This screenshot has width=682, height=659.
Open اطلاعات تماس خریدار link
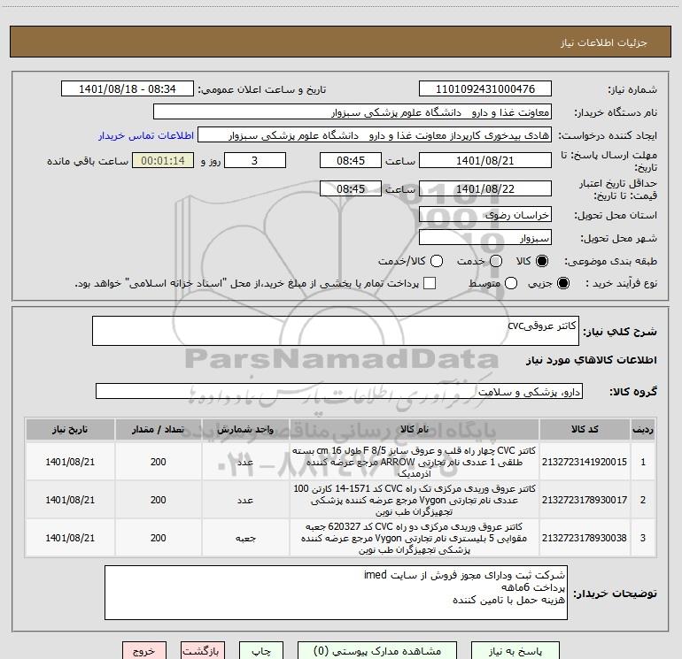(146, 135)
